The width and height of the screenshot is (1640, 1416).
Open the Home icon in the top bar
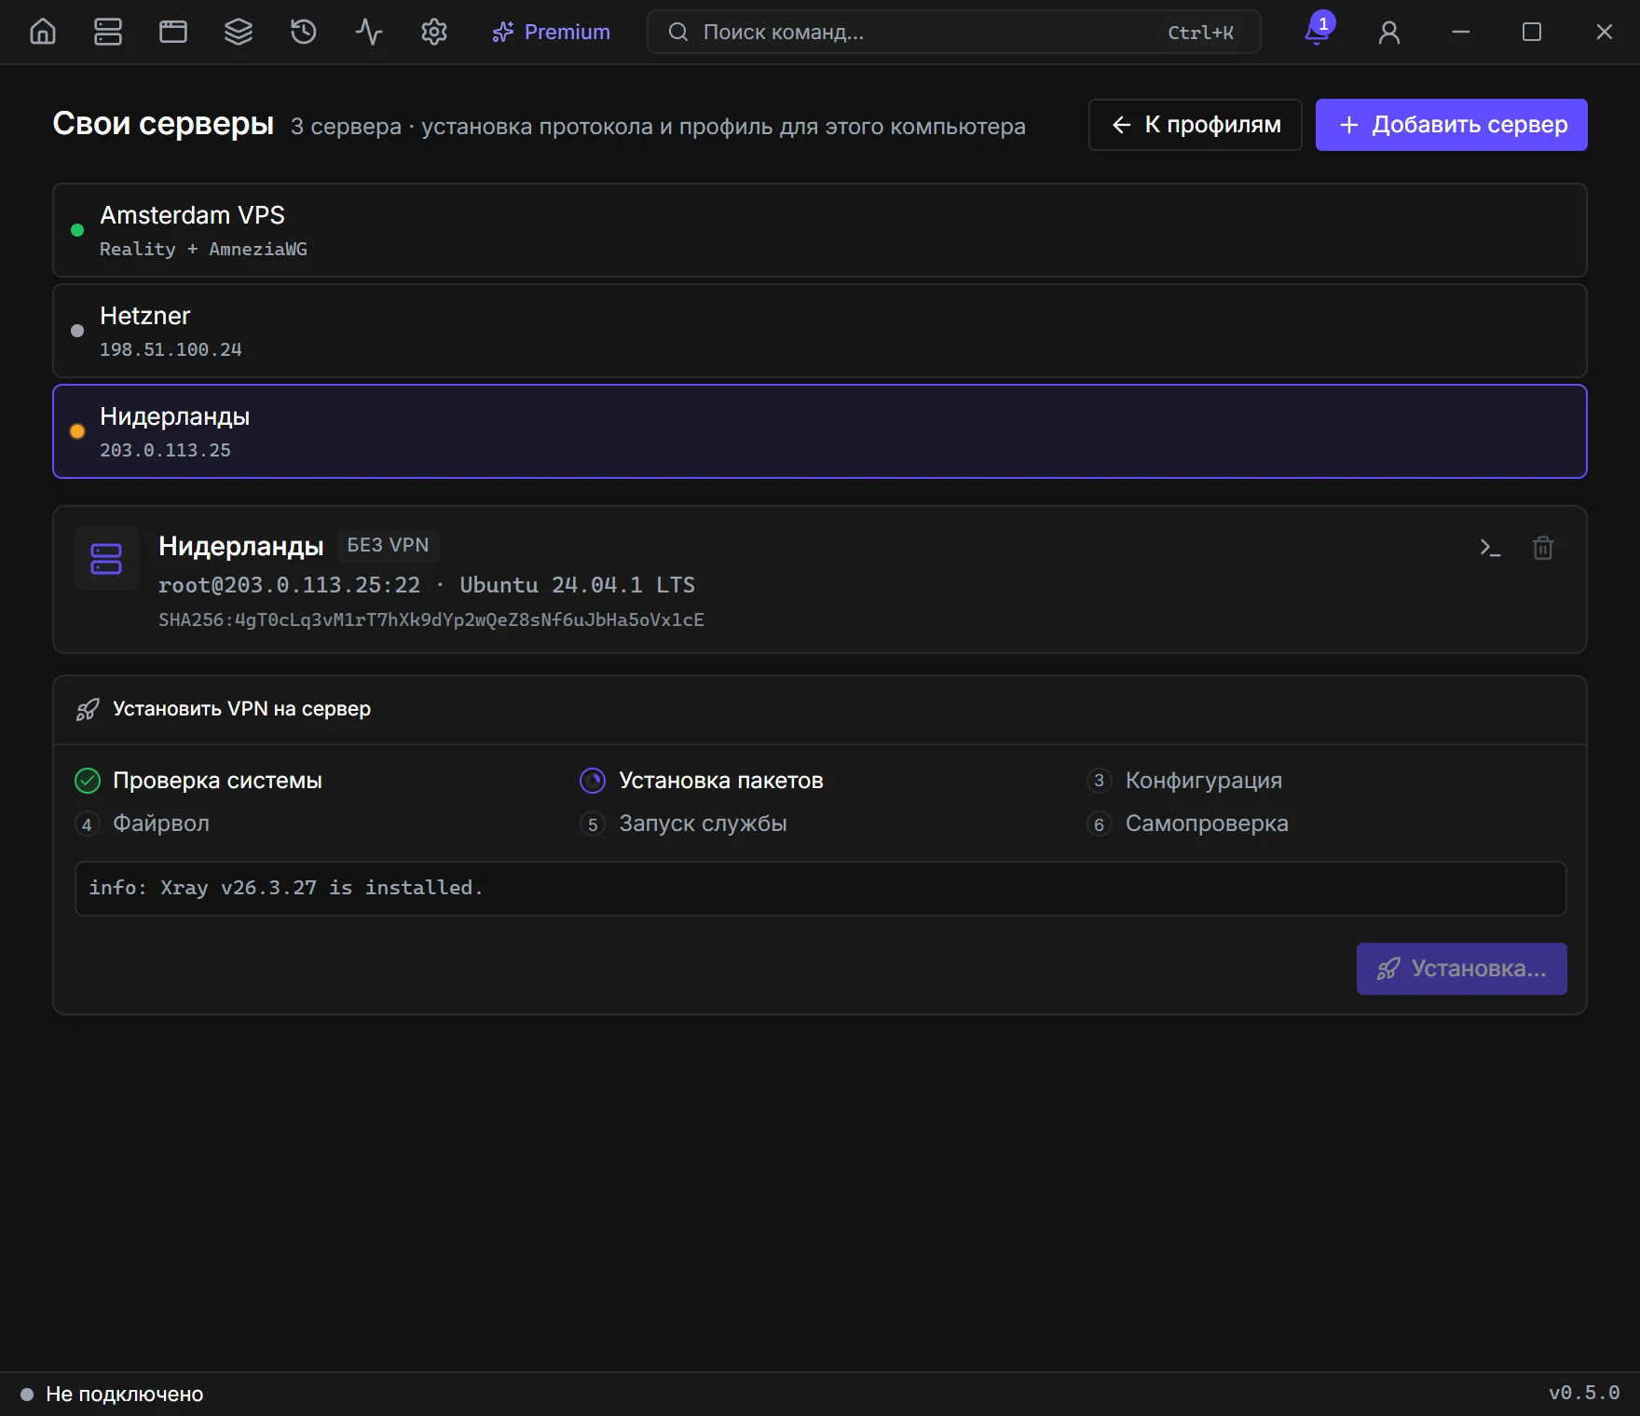(x=43, y=32)
